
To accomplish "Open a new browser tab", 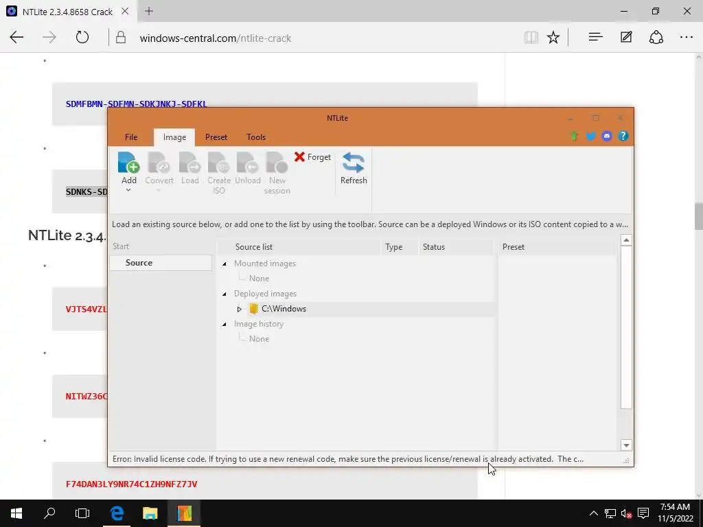I will pyautogui.click(x=149, y=11).
